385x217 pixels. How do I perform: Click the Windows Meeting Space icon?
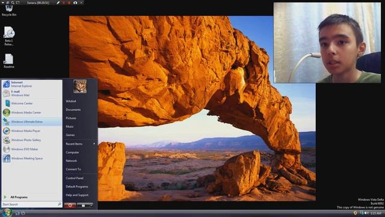pos(7,158)
